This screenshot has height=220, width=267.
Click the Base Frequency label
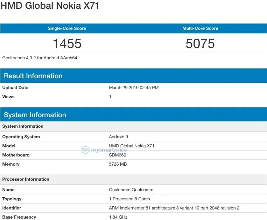[19, 217]
